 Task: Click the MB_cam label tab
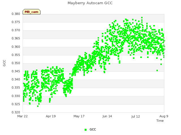coord(31,12)
